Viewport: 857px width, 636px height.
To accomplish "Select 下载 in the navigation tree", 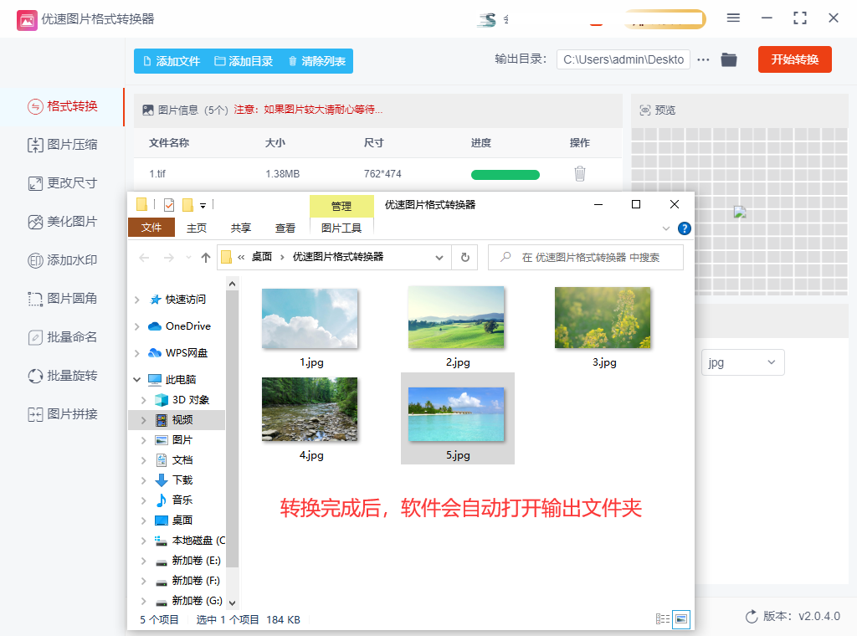I will (174, 480).
